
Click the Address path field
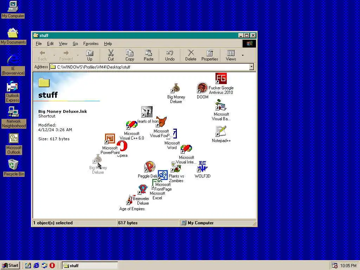tap(150, 67)
